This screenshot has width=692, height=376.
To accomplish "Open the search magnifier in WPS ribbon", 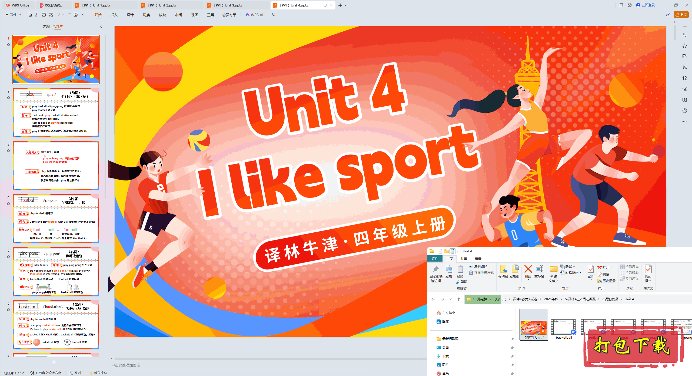I will (274, 15).
